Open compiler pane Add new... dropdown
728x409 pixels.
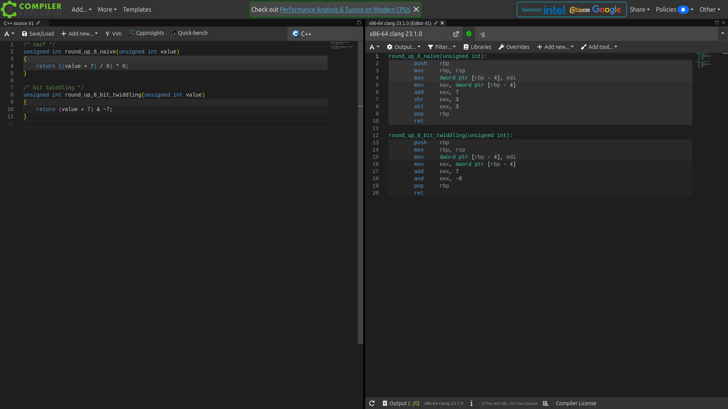[x=555, y=47]
